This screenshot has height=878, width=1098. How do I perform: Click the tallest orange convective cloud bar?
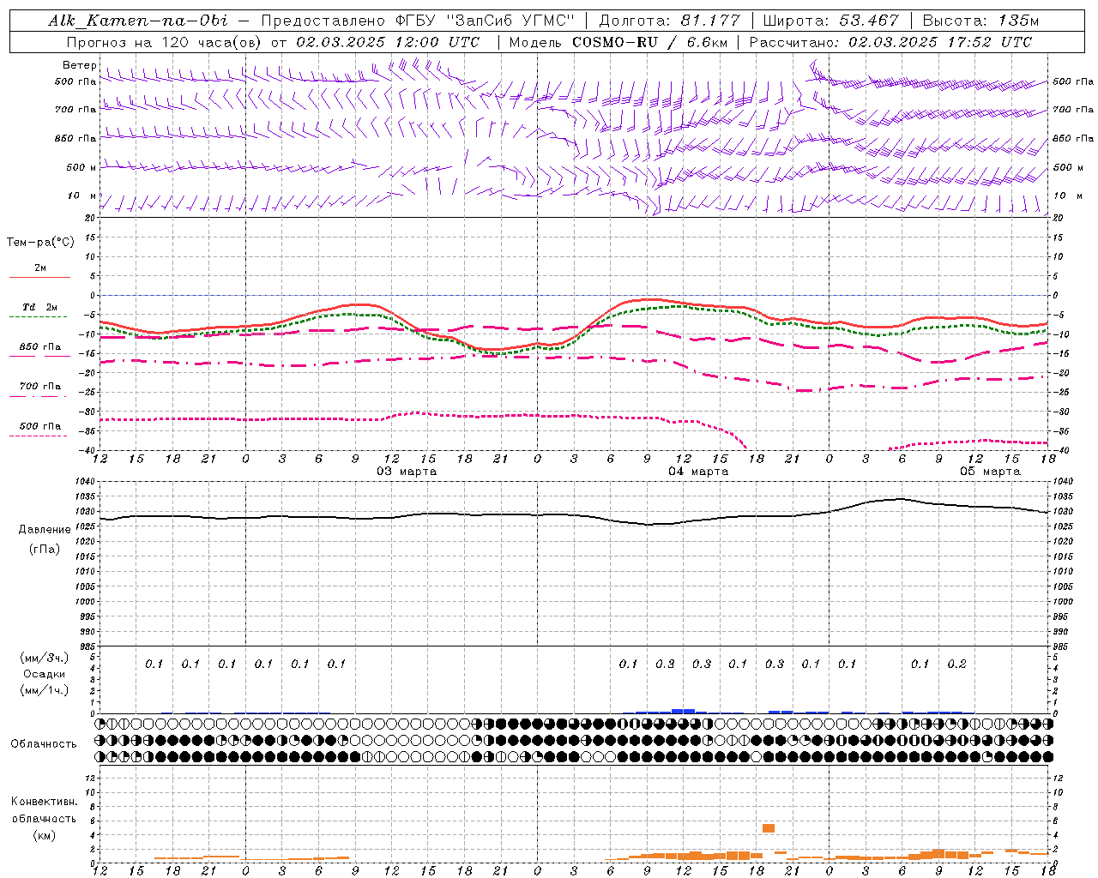click(x=769, y=828)
